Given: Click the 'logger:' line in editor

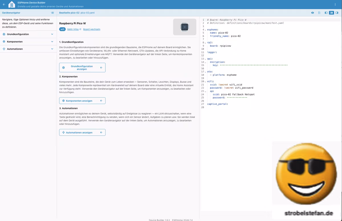Looking at the screenshot, I should (212, 52).
